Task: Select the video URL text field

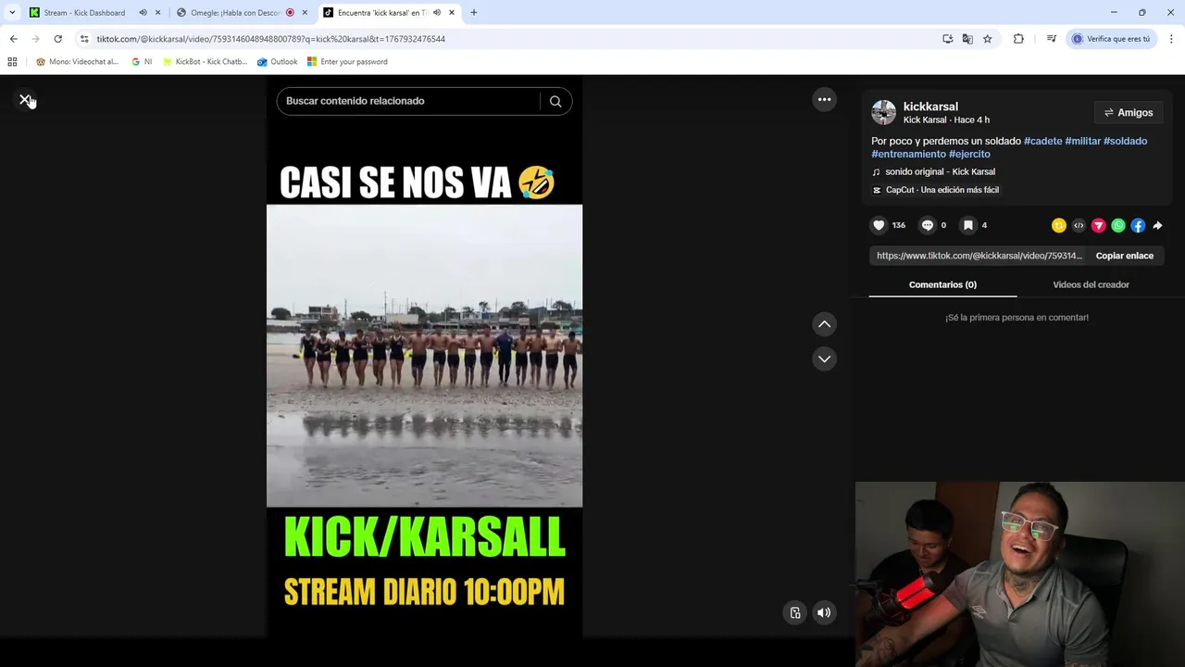Action: coord(979,256)
